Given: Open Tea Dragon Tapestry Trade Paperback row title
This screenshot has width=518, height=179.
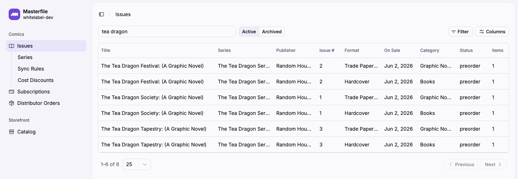Looking at the screenshot, I should [x=154, y=129].
